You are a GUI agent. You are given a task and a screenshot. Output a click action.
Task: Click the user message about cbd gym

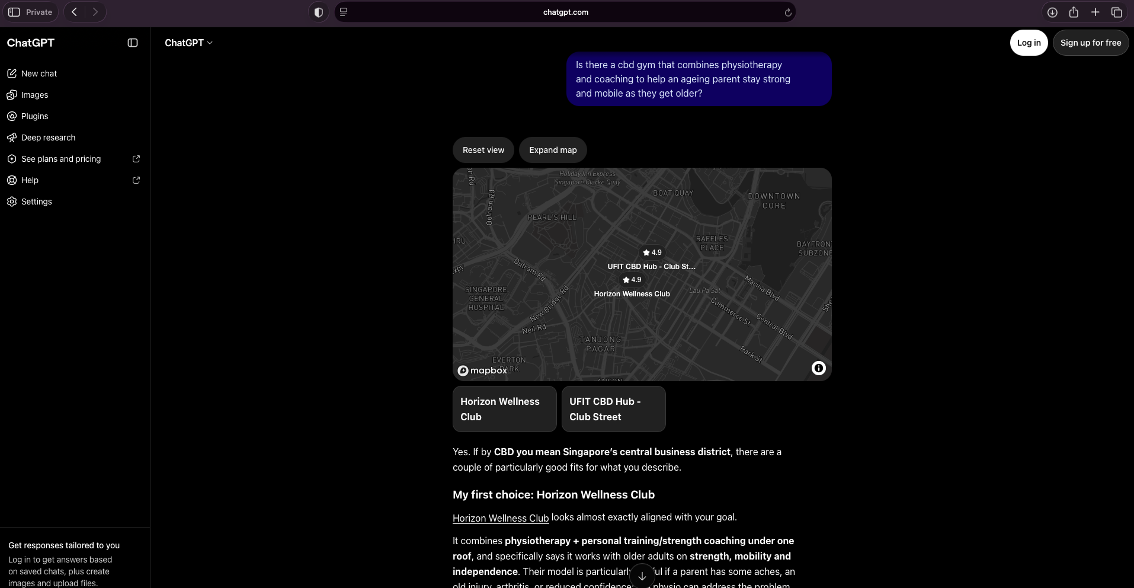[699, 79]
